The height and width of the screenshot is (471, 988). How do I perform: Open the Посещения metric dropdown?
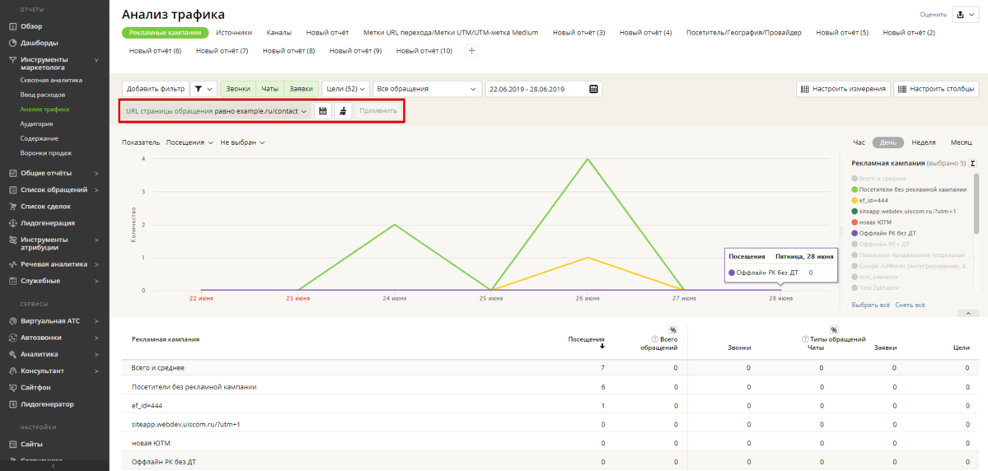(x=189, y=143)
